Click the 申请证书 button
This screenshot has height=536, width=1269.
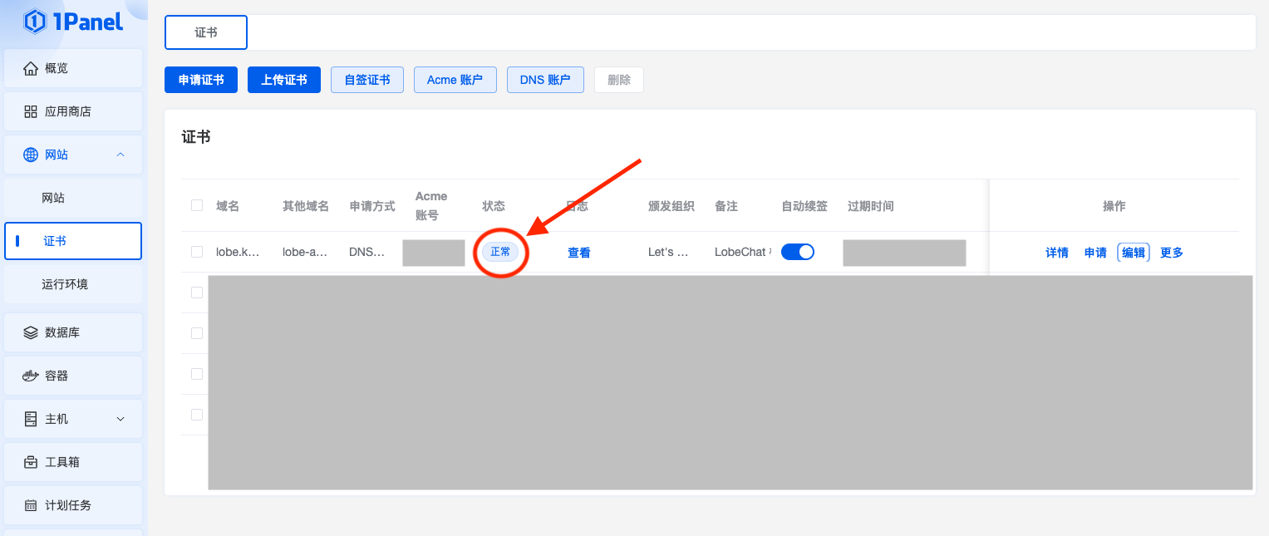coord(201,80)
